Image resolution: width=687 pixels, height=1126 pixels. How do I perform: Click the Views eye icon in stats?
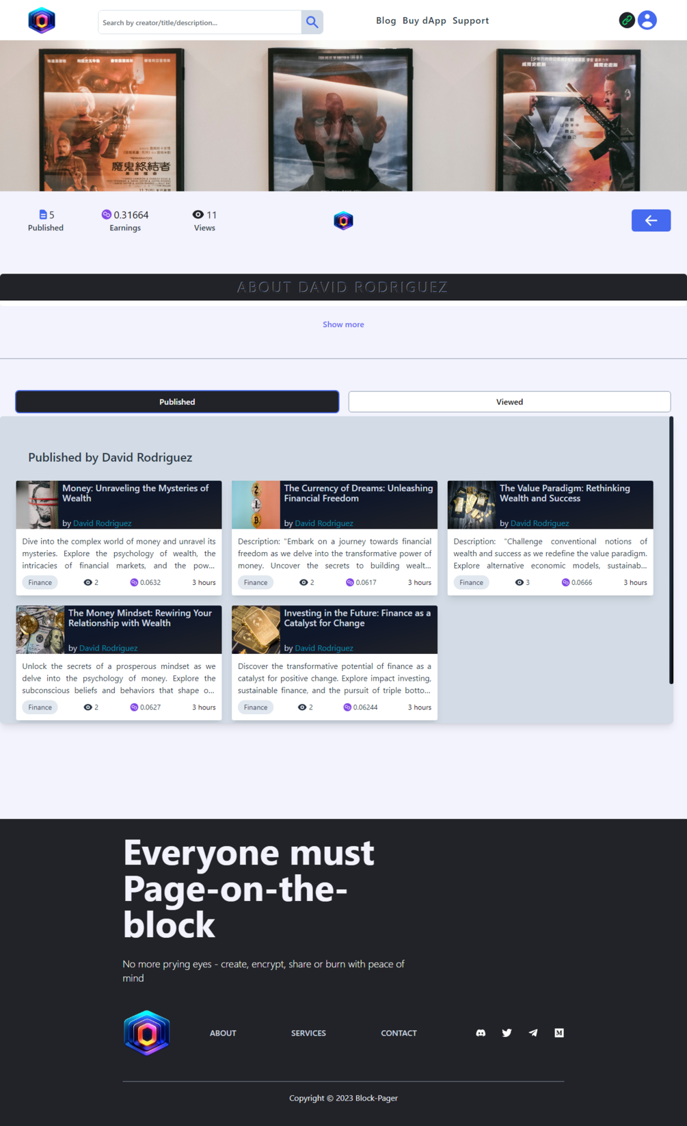click(x=198, y=215)
